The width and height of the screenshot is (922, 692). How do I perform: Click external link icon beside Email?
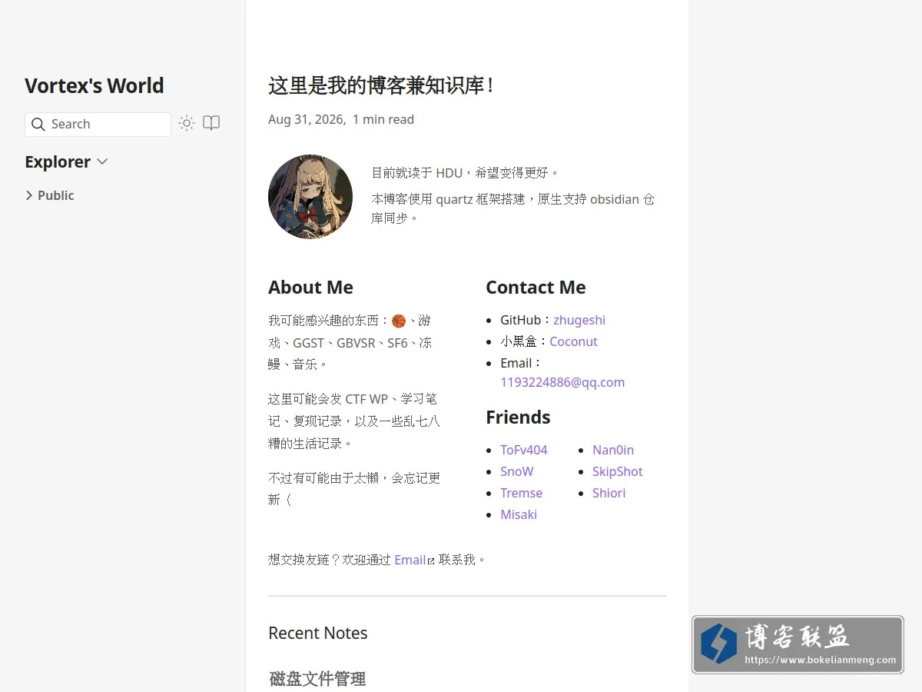[431, 561]
